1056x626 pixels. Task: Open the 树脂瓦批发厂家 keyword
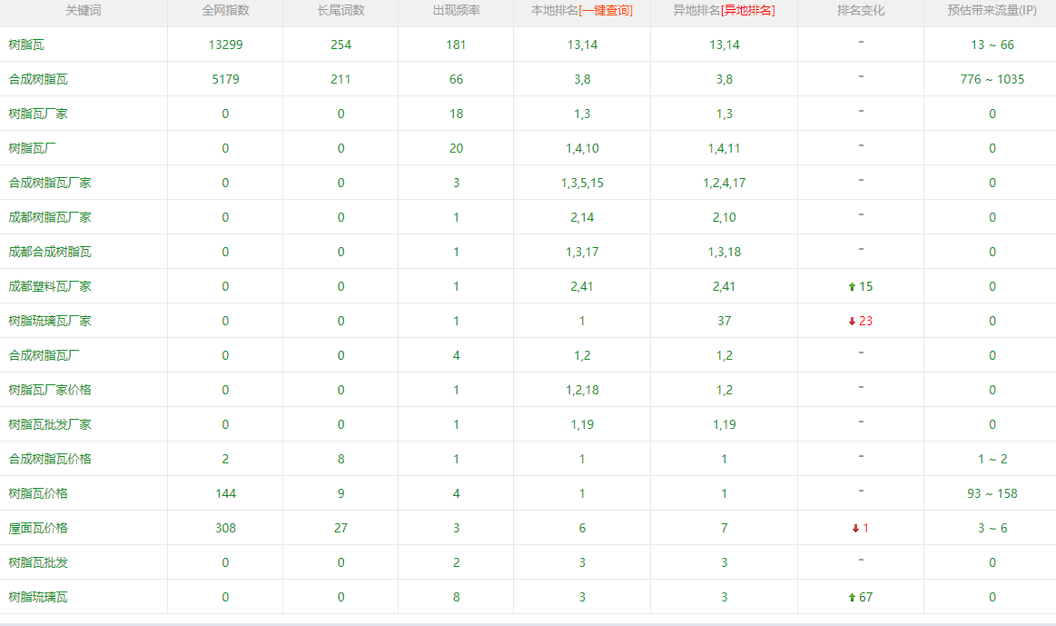50,425
